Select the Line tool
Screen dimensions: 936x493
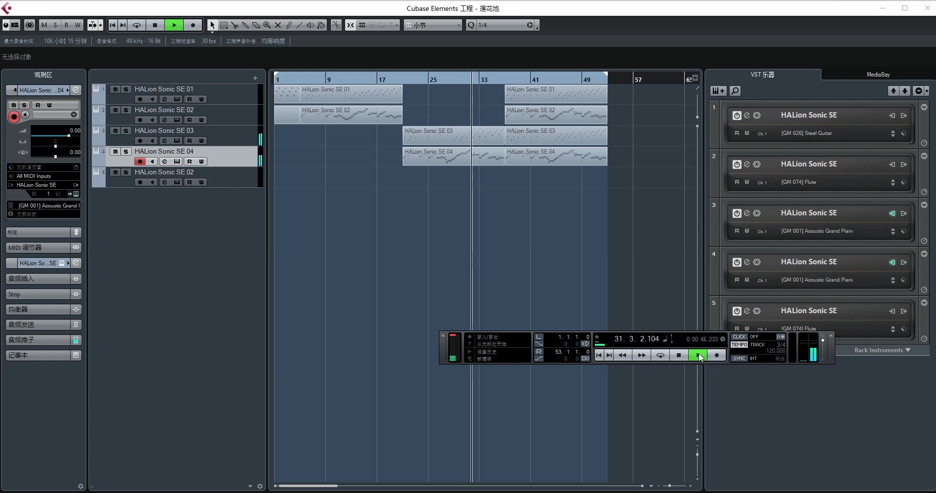click(300, 25)
